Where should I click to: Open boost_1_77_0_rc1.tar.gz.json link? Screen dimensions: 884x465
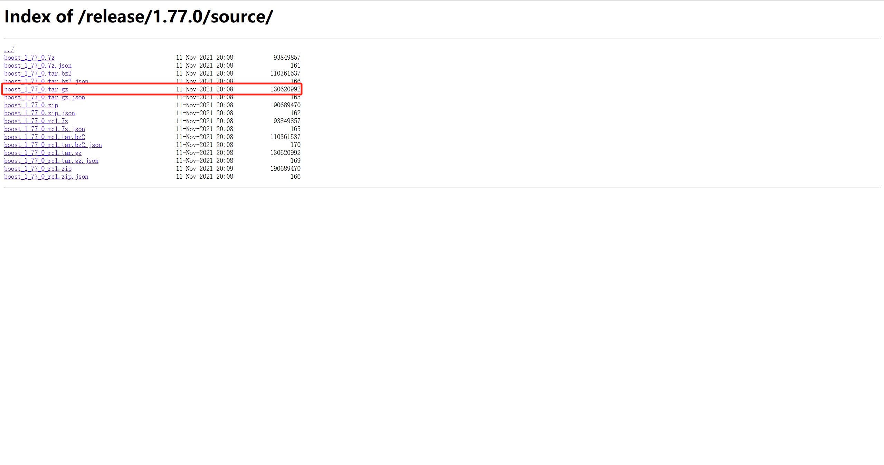coord(51,160)
